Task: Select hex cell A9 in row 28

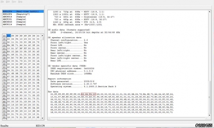Action: (17, 52)
